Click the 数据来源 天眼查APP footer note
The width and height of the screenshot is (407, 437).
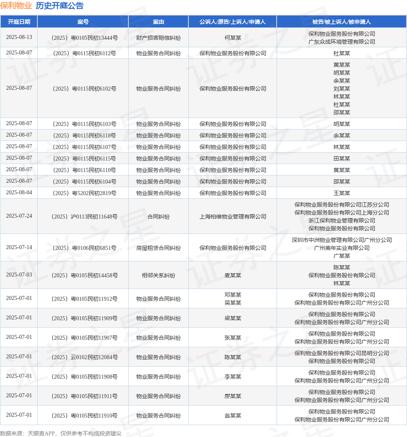pos(61,433)
